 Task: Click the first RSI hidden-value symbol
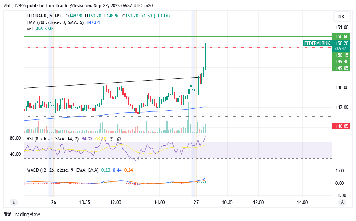[x=111, y=139]
